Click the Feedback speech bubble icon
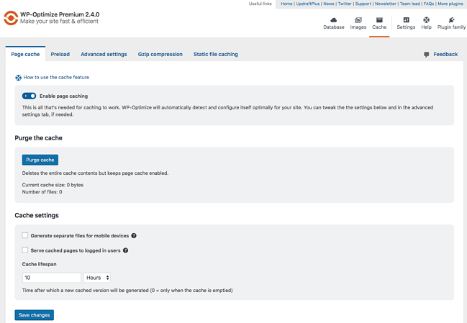The height and width of the screenshot is (323, 467). tap(427, 55)
